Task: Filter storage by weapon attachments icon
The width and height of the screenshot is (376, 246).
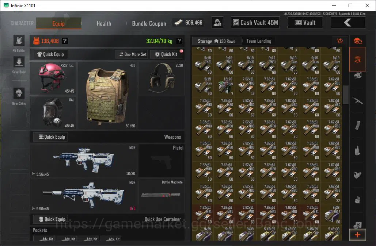Action: click(357, 175)
